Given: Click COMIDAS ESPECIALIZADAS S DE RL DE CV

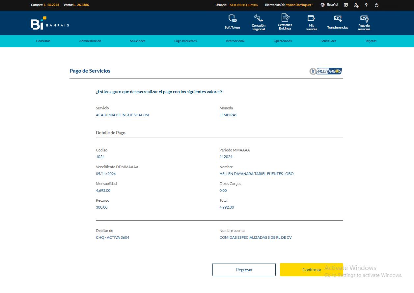Looking at the screenshot, I should (256, 237).
